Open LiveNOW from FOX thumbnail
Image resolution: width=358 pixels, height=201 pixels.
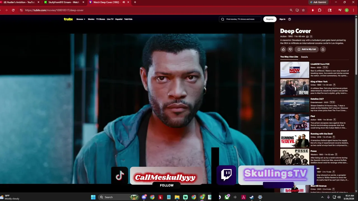coord(295,70)
